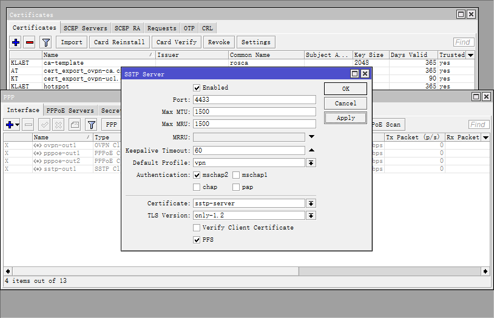Switch to the SCEP Servers tab

[86, 28]
